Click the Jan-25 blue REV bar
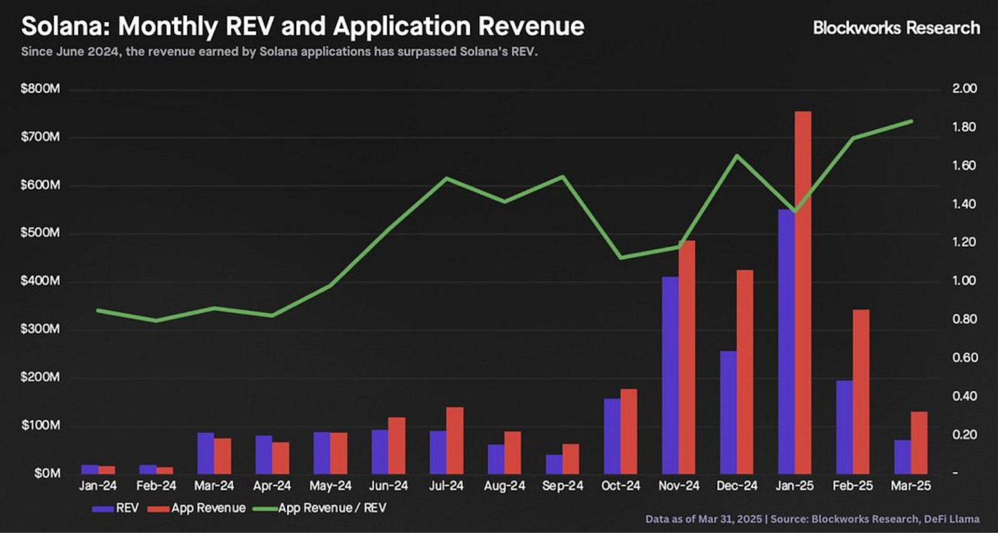Screen dimensions: 998x533 (x=786, y=342)
